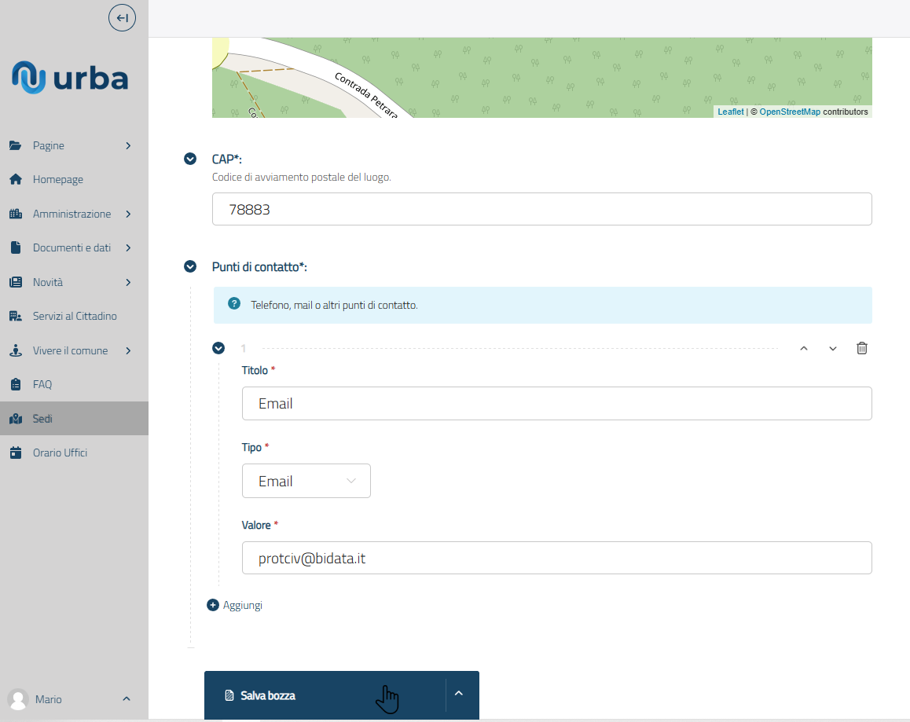Collapse contact point item 1
This screenshot has width=910, height=722.
(218, 348)
